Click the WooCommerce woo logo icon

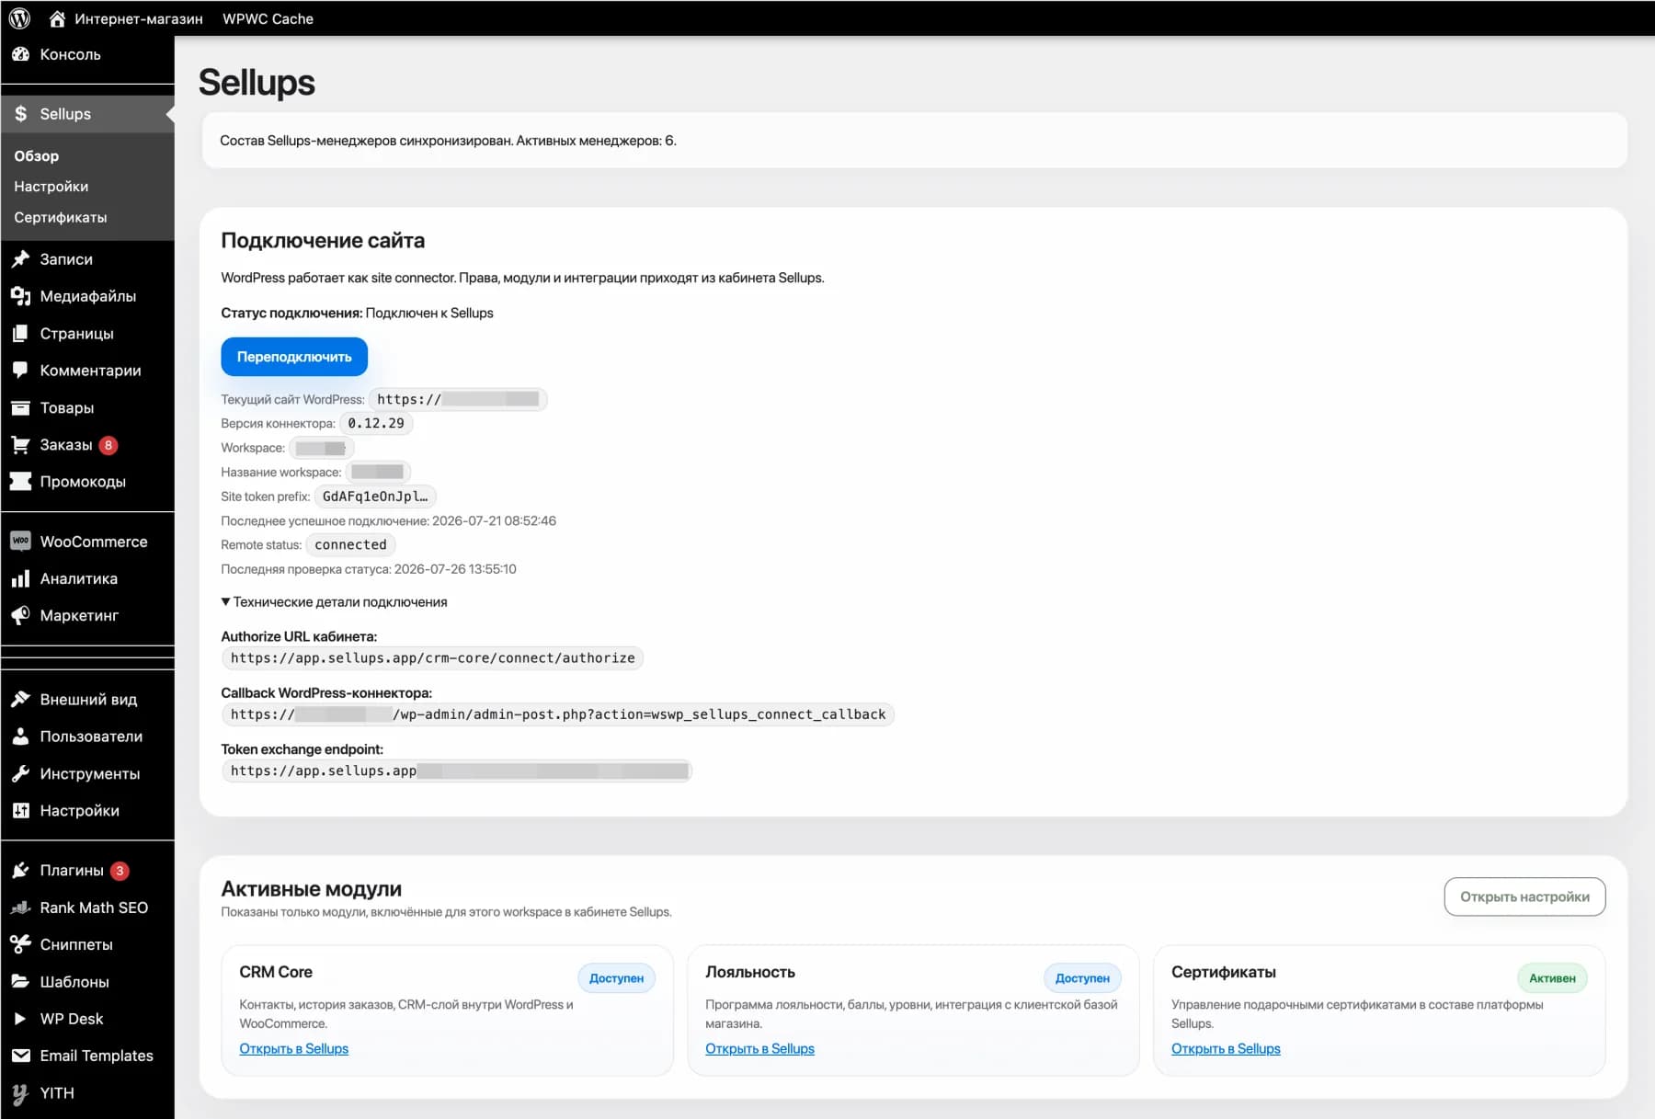point(20,541)
